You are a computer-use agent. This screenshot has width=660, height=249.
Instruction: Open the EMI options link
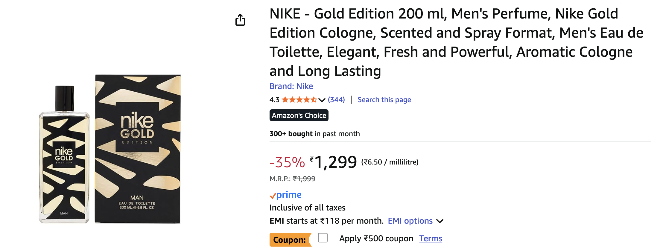pos(410,221)
